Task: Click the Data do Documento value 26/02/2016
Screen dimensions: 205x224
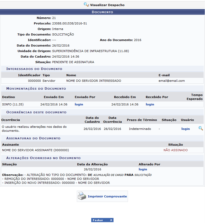Action: [61, 45]
